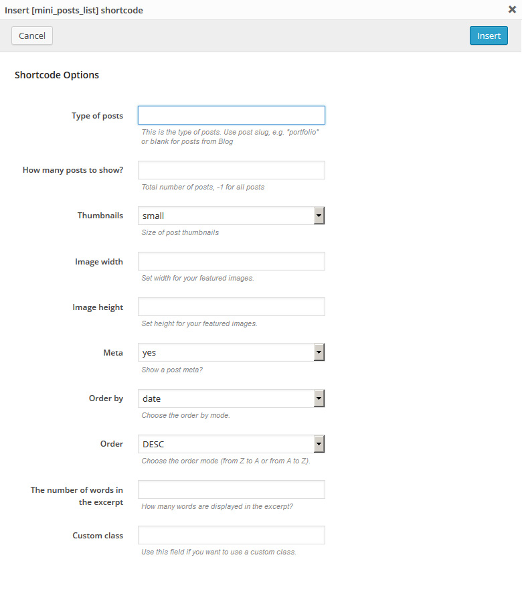Click the Meta dropdown arrow
The height and width of the screenshot is (602, 522).
click(319, 352)
